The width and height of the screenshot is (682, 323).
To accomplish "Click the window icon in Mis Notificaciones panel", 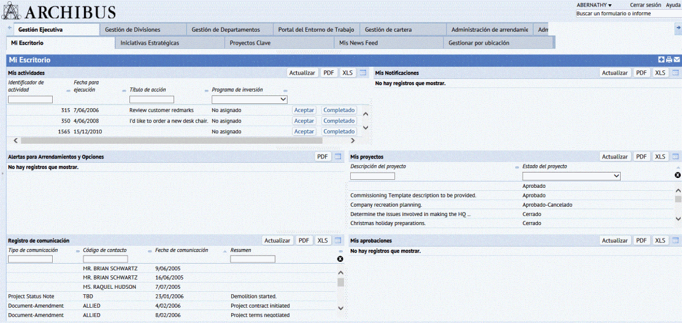I will tap(676, 73).
